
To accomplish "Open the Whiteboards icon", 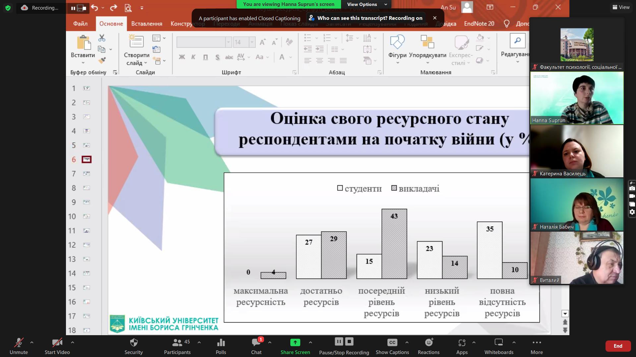I will coord(498,343).
